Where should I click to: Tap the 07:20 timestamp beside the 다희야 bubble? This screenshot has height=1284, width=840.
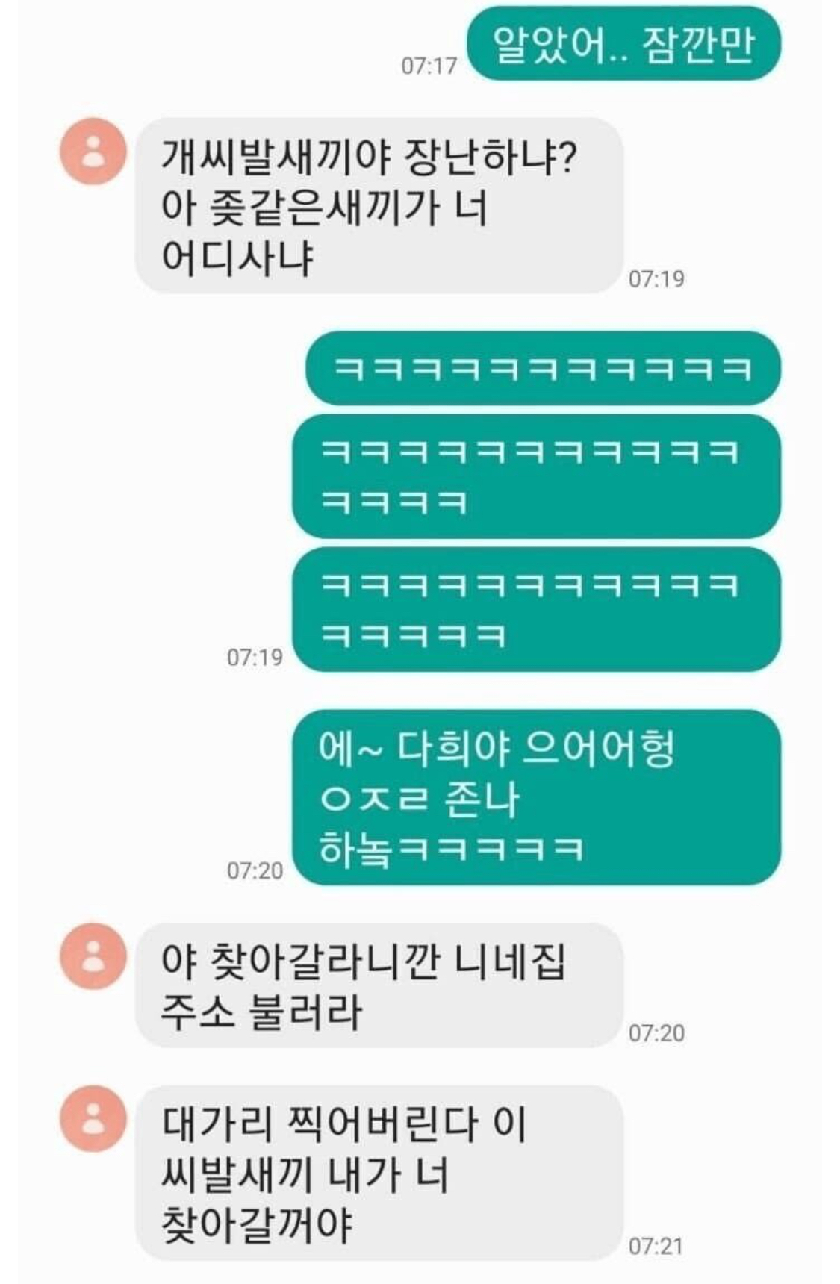[x=255, y=870]
